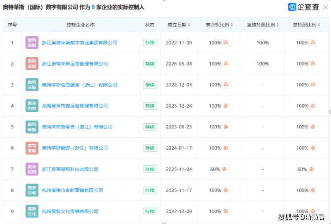Screen dimensions: 331x224
Task: Click voting ratio chart icon in row 5
Action: pyautogui.click(x=226, y=126)
